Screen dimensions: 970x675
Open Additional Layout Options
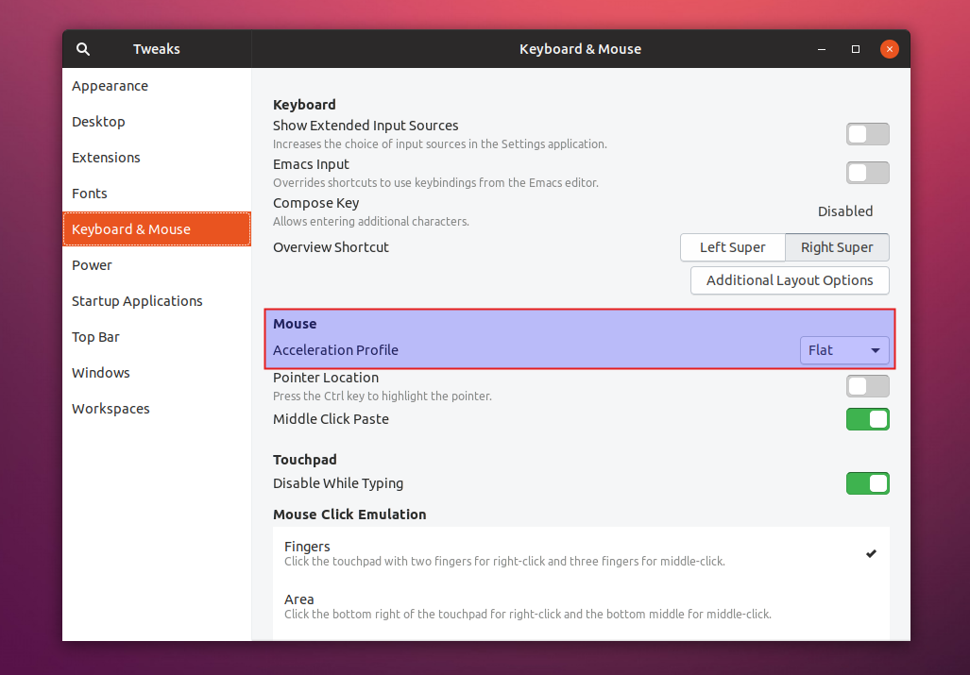tap(790, 280)
